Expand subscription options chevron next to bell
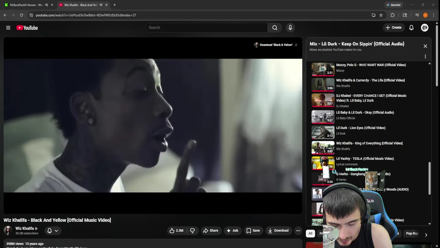The image size is (440, 248). (x=56, y=230)
